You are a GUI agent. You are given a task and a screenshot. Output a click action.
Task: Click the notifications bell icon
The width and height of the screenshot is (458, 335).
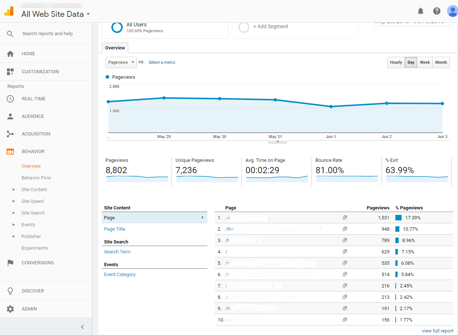[x=421, y=11]
